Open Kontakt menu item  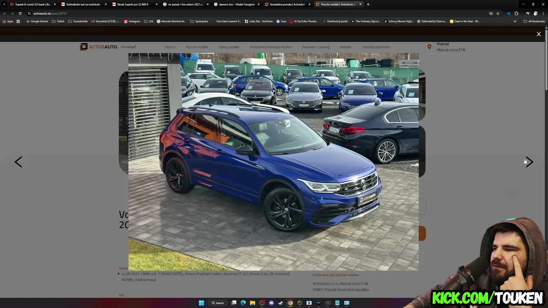[x=345, y=47]
